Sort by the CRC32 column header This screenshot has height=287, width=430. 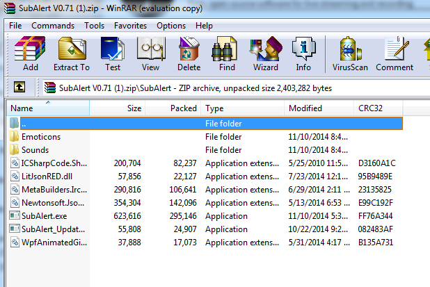coord(379,108)
